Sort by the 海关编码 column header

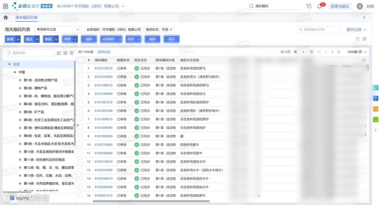tap(101, 60)
